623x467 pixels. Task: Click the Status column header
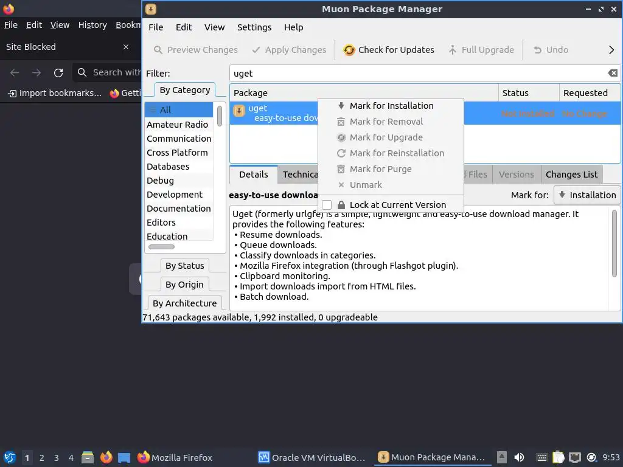pyautogui.click(x=529, y=93)
